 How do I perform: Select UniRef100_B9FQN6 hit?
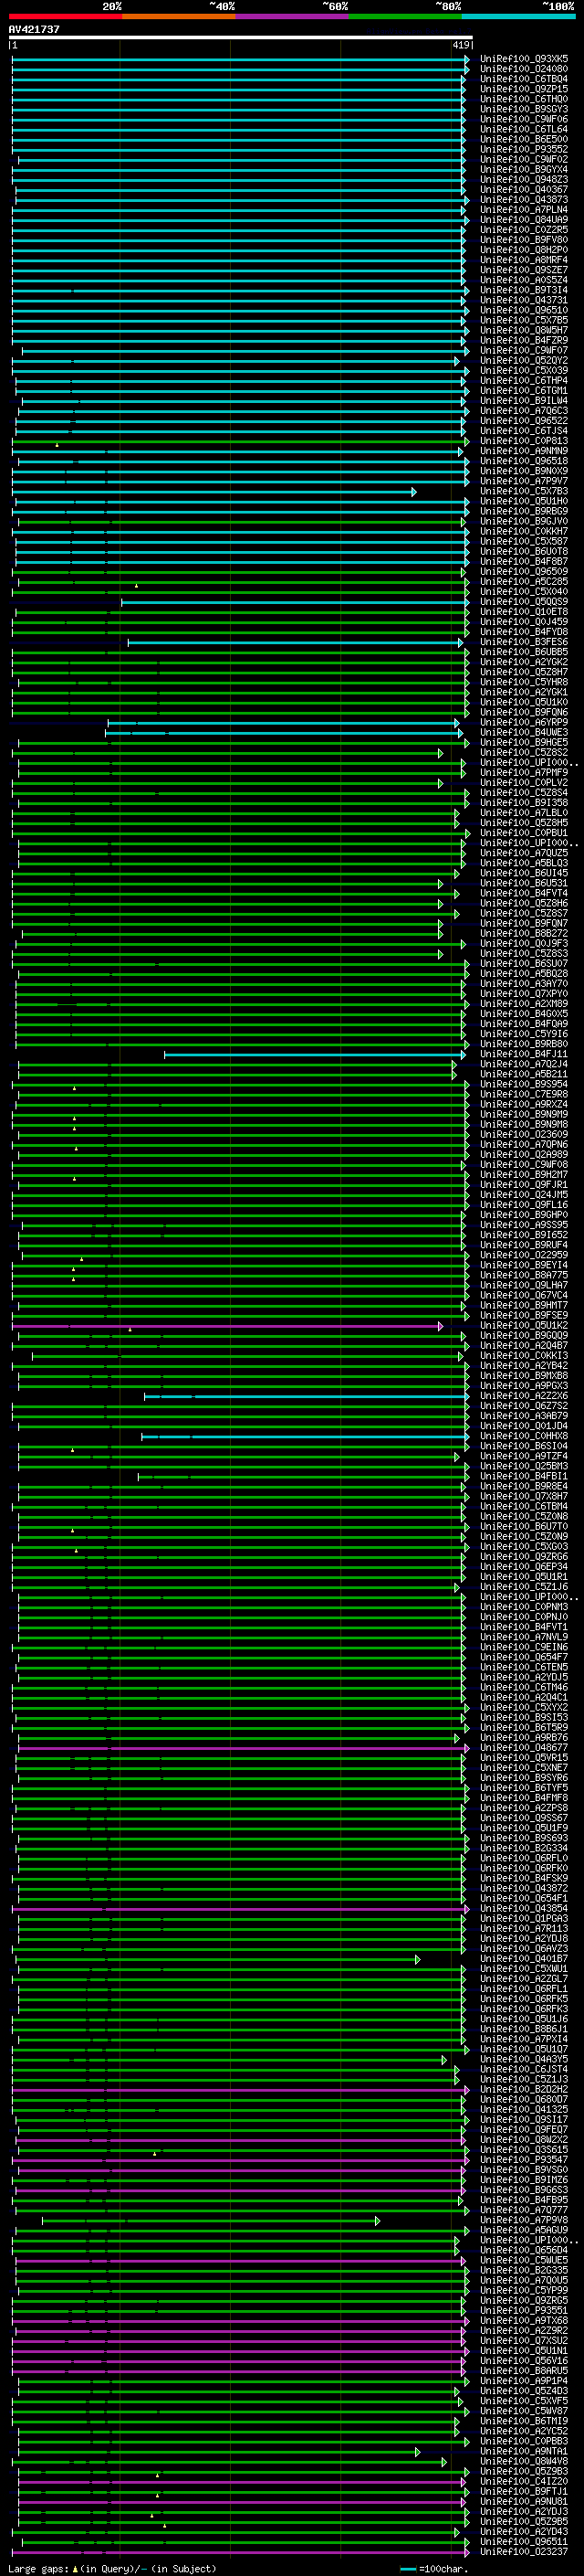(x=524, y=713)
